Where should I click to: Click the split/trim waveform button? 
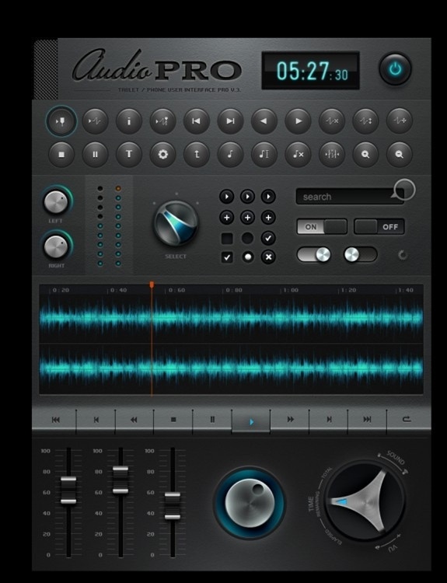[332, 154]
